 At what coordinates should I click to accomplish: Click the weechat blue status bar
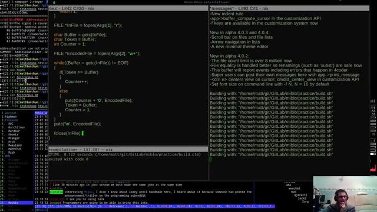click(154, 206)
